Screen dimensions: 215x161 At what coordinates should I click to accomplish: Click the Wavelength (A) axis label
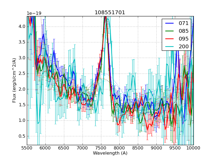(x=110, y=153)
